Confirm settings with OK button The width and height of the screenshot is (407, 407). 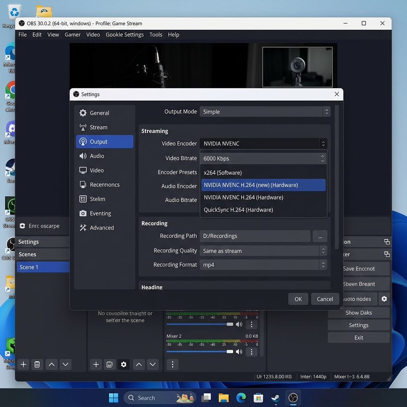[298, 299]
